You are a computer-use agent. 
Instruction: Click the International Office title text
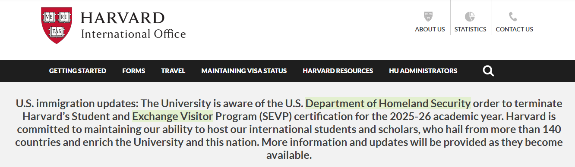point(133,34)
